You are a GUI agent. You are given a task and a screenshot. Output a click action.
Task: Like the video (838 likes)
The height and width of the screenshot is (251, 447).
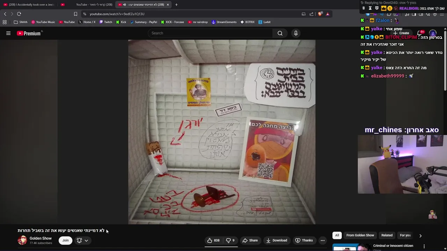[213, 240]
